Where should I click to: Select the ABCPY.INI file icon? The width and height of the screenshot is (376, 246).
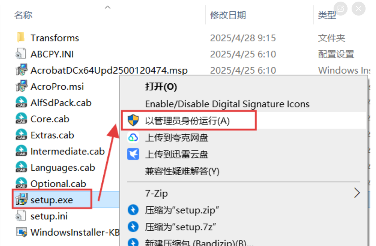click(21, 54)
